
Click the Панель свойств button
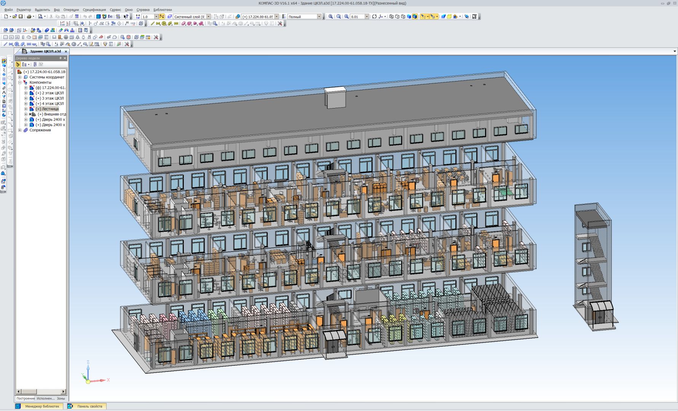[x=89, y=406]
